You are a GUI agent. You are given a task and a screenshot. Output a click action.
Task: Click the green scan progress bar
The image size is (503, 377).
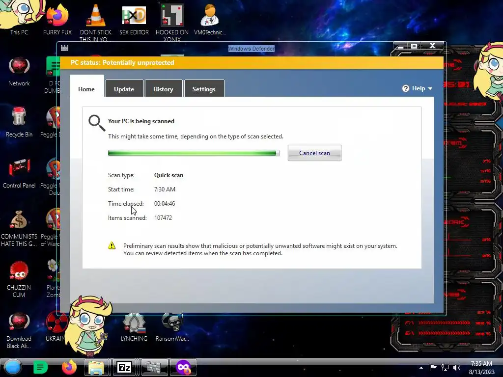pyautogui.click(x=194, y=153)
